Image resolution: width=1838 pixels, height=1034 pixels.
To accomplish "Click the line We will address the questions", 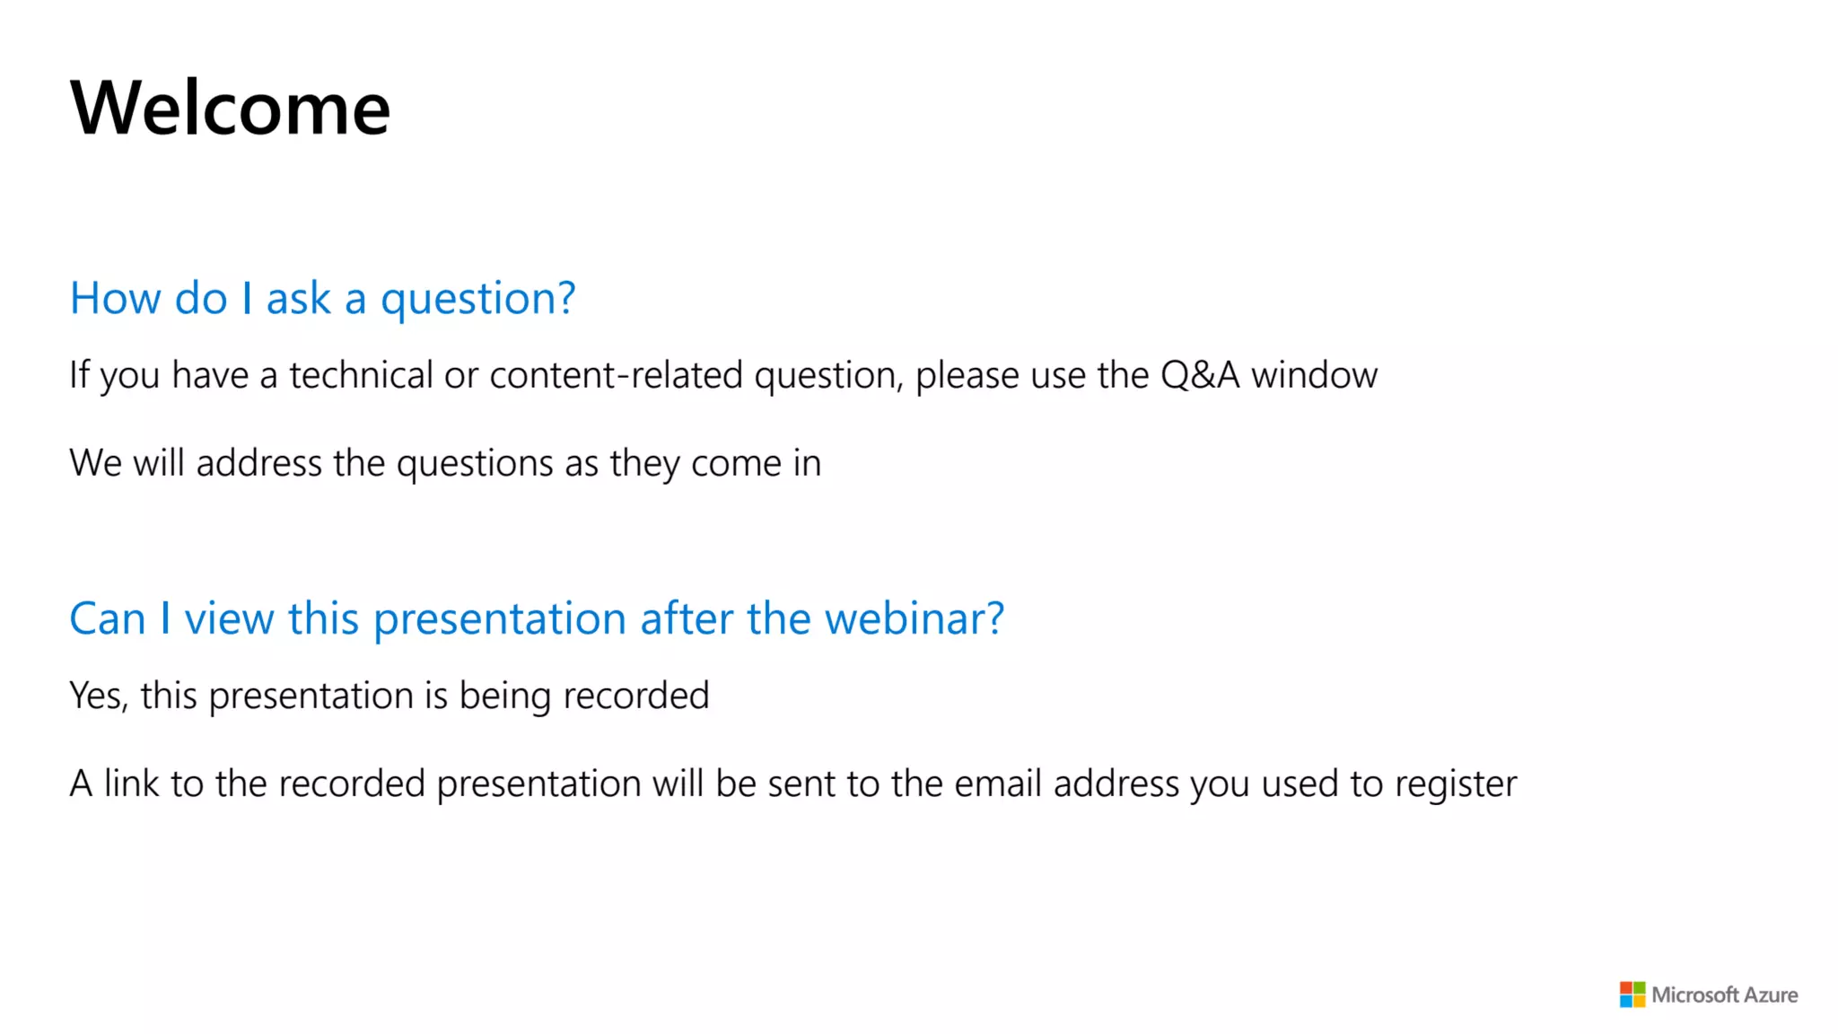I will click(445, 464).
